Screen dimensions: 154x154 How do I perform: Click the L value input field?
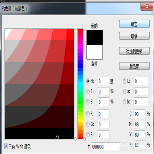[141, 81]
